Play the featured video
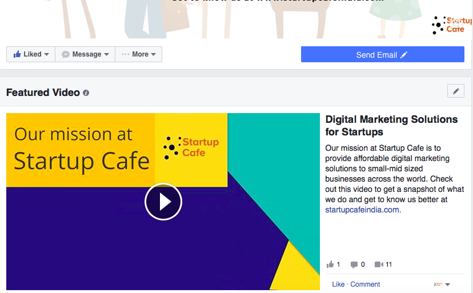 click(x=163, y=202)
